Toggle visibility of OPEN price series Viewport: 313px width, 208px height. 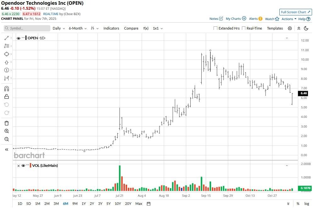tap(19, 38)
